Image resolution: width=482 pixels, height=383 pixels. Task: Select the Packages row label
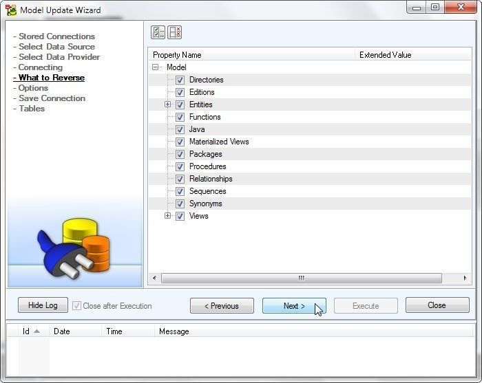[206, 154]
